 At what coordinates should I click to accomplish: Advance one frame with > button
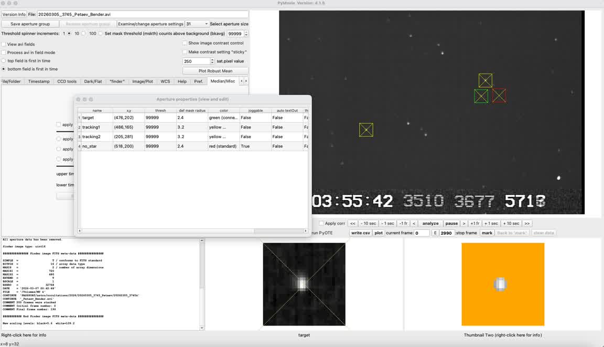464,224
